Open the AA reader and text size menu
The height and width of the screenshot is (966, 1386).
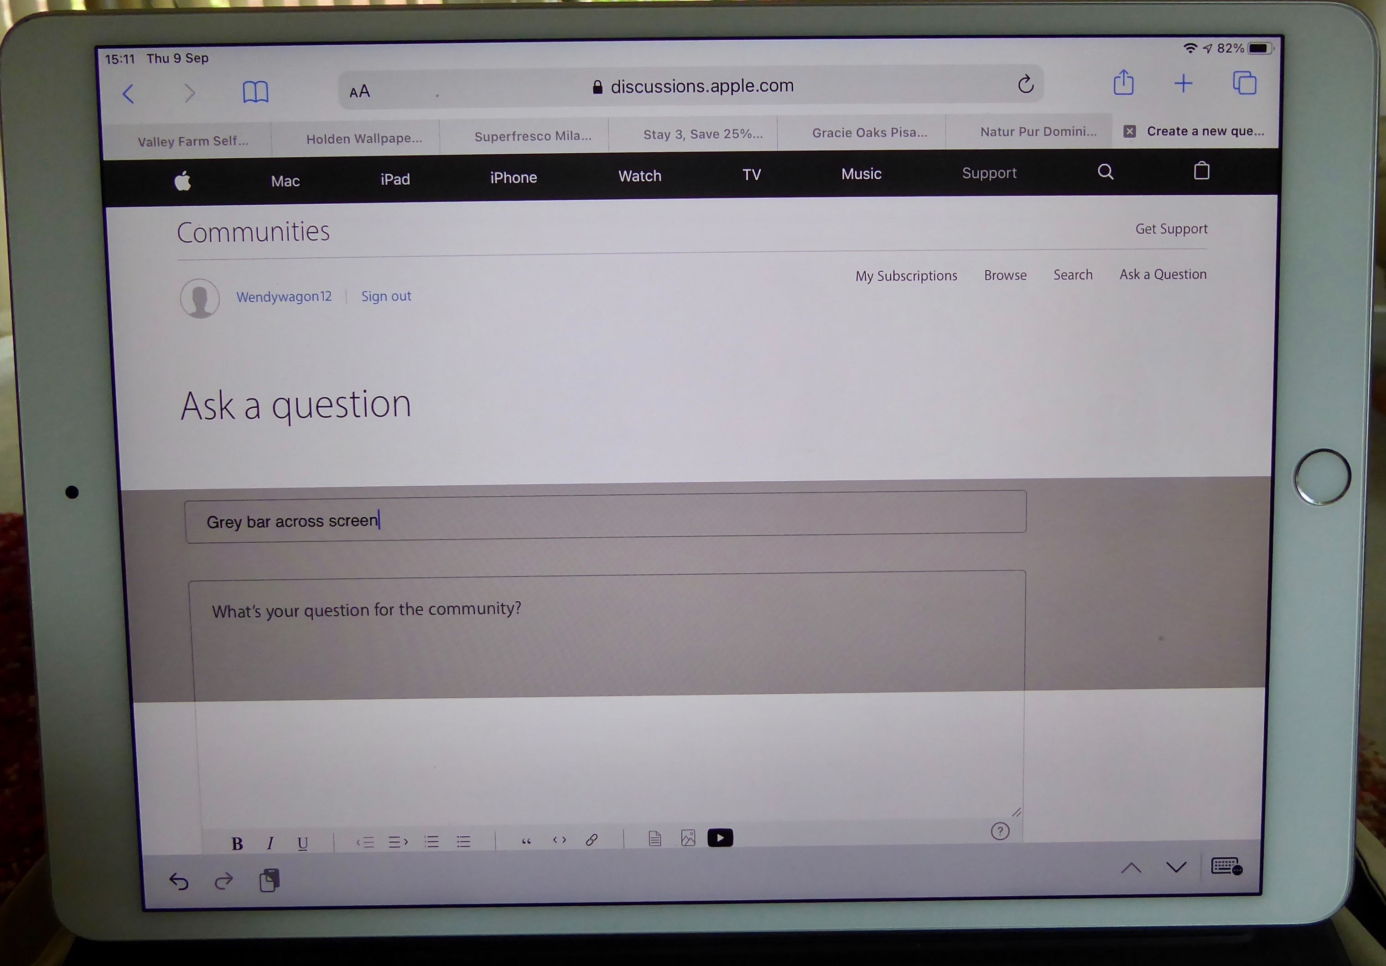click(x=360, y=91)
